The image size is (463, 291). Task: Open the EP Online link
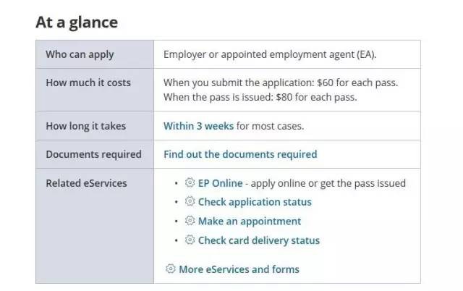[221, 183]
